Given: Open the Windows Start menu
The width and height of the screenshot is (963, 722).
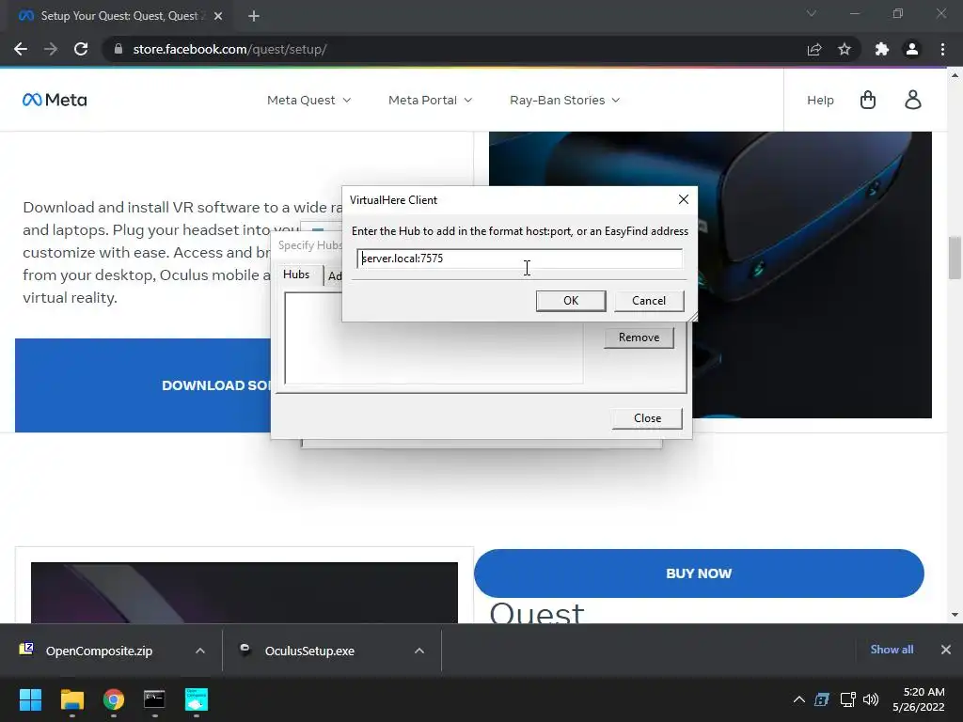Looking at the screenshot, I should (30, 699).
